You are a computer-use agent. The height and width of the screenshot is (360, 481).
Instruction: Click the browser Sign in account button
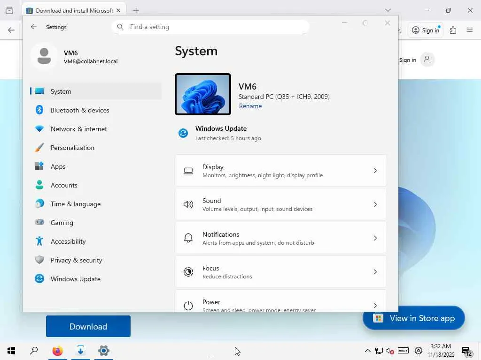pyautogui.click(x=426, y=30)
